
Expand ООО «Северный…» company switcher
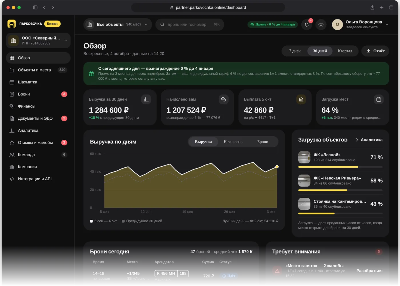coord(38,41)
